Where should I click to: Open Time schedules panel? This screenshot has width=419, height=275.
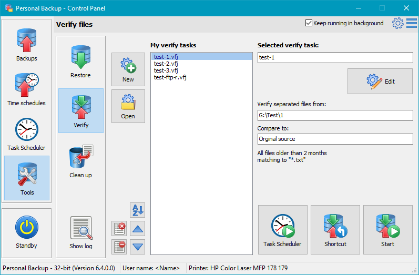[26, 89]
